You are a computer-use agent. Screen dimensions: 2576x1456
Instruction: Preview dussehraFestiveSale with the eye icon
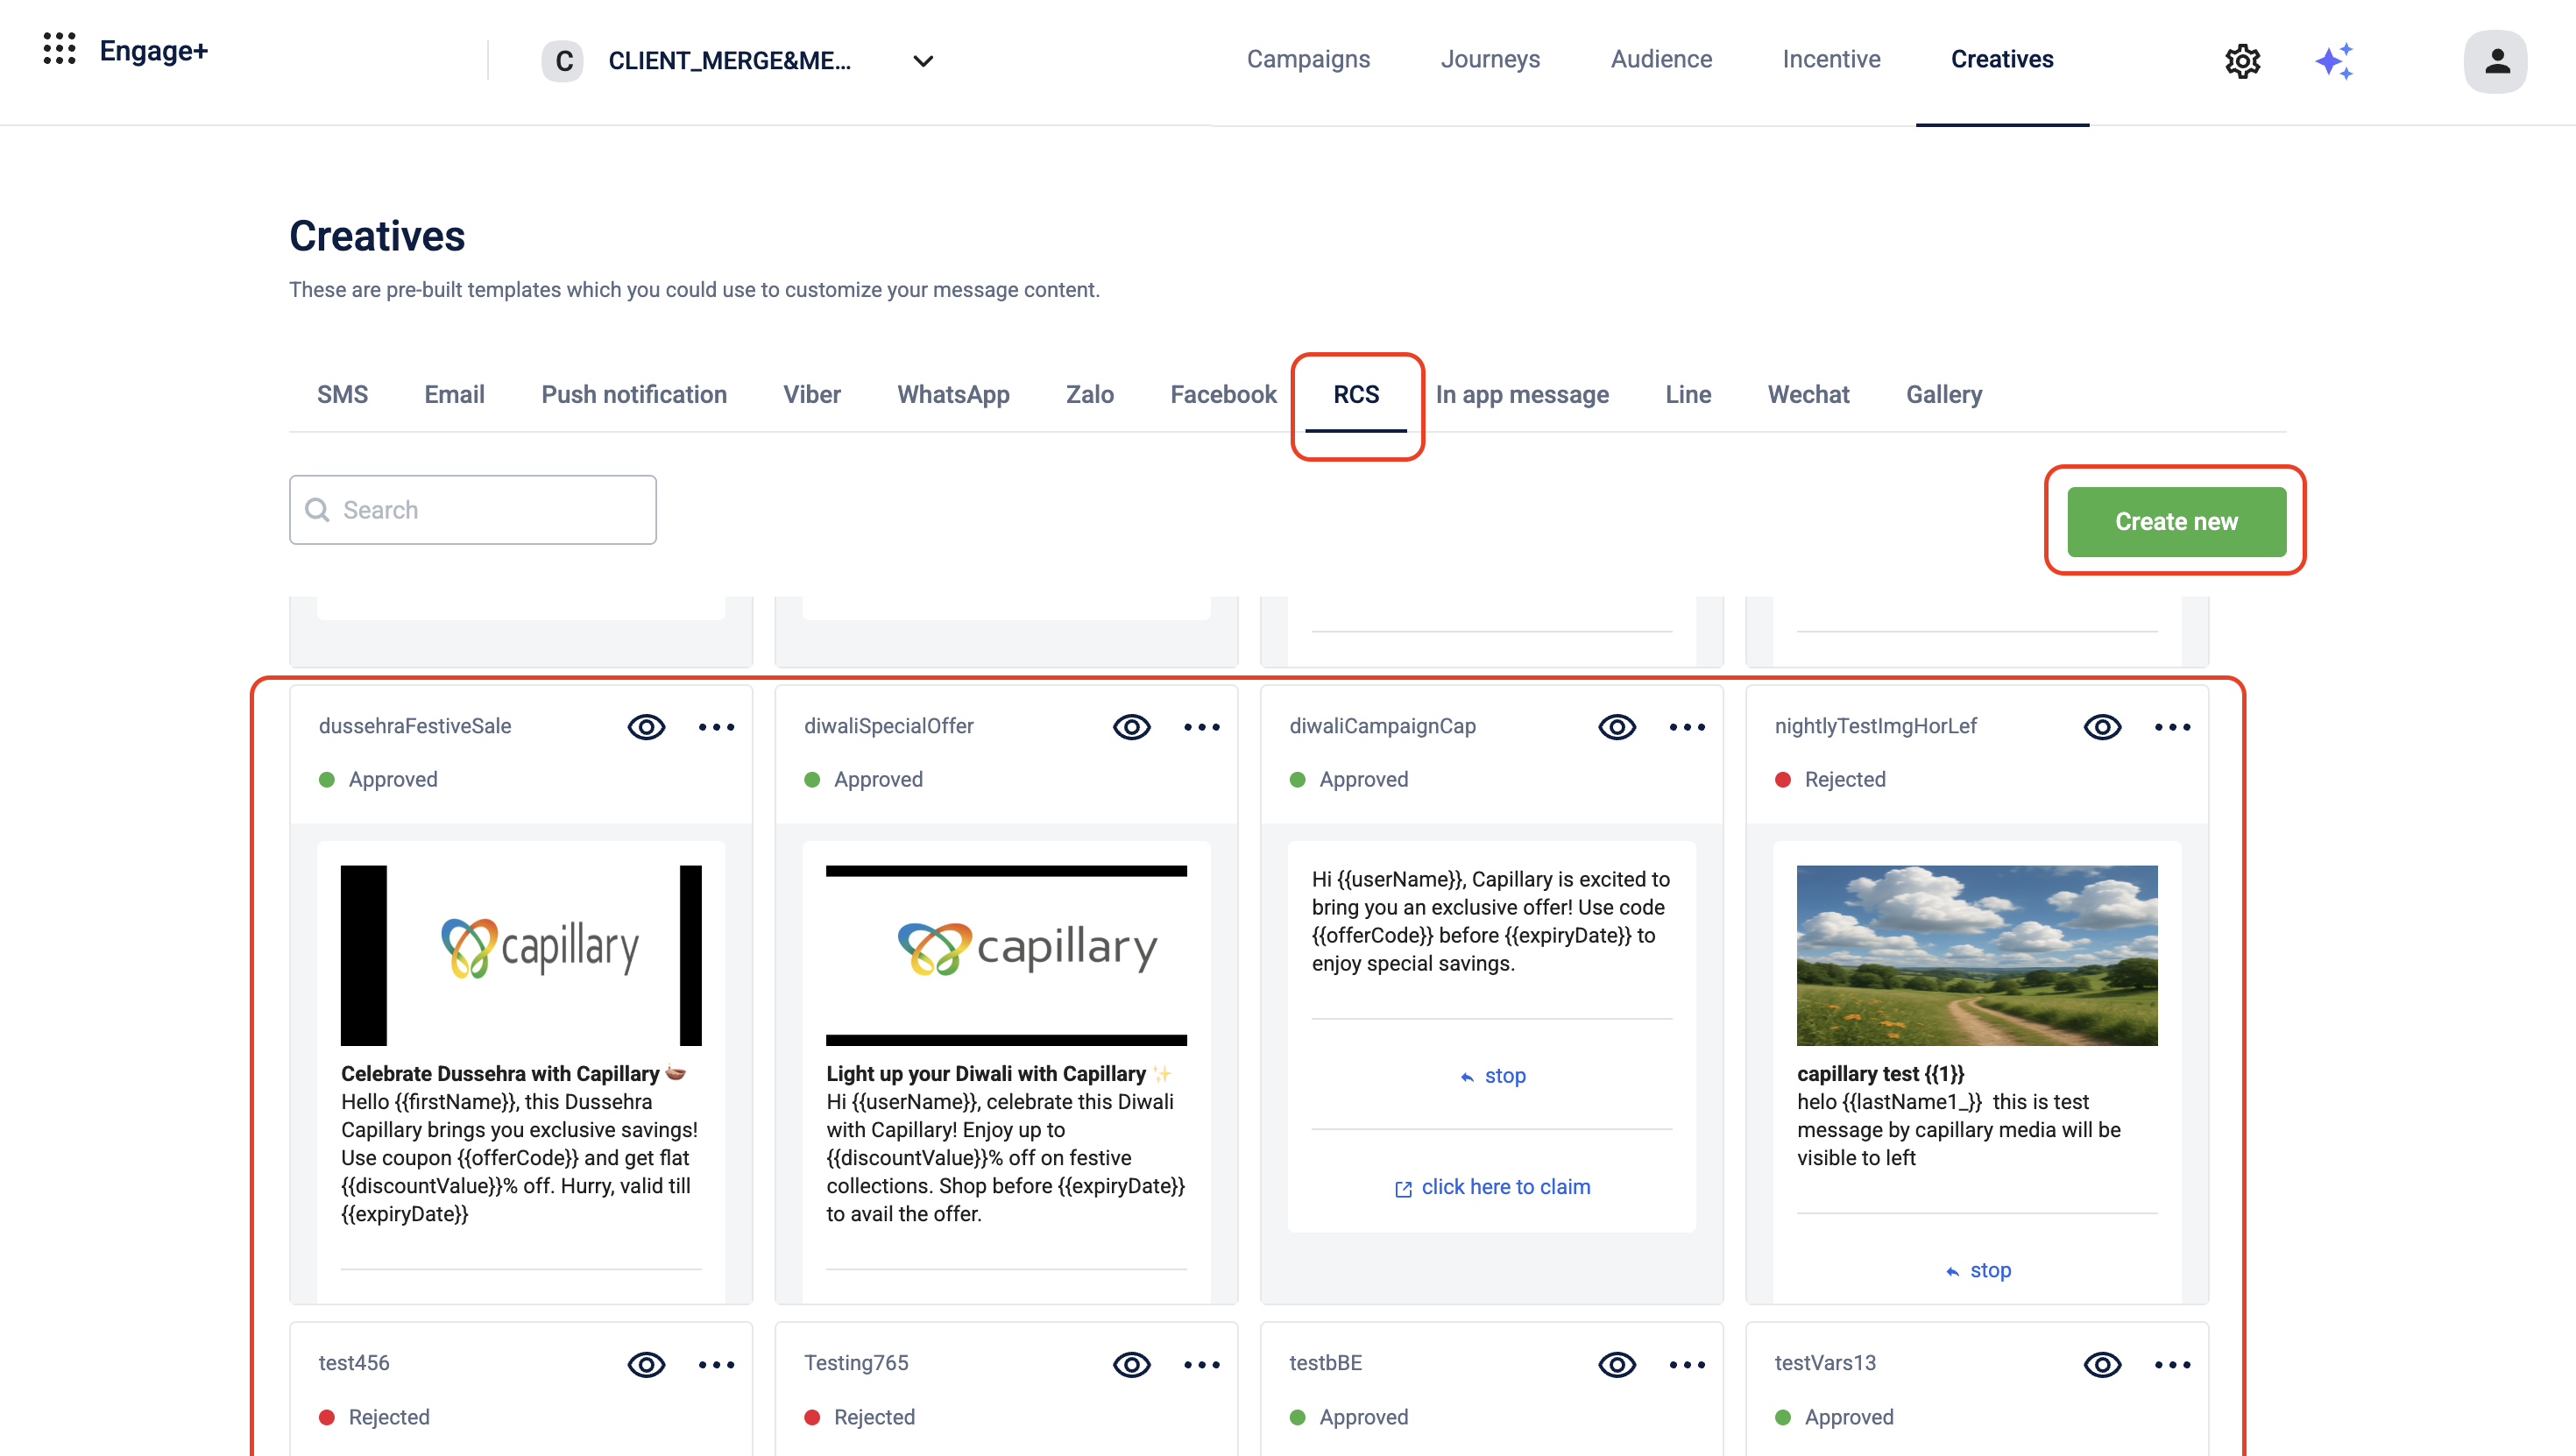coord(646,727)
